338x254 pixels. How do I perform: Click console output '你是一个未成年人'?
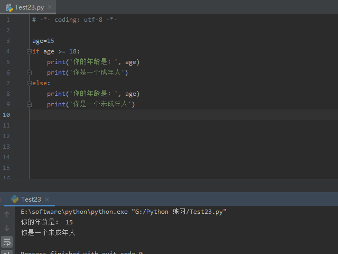(48, 232)
